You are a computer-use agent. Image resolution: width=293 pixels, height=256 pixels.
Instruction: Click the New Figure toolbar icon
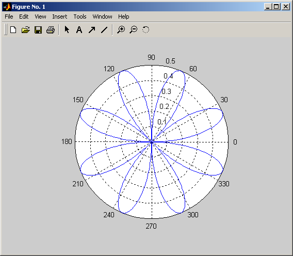[13, 30]
